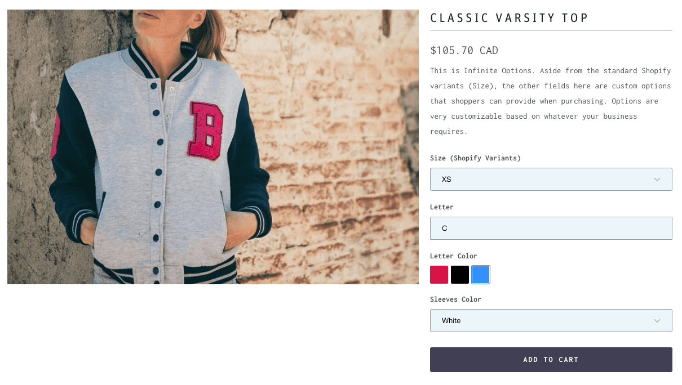Select the red letter color swatch
This screenshot has height=385, width=682.
click(x=439, y=275)
